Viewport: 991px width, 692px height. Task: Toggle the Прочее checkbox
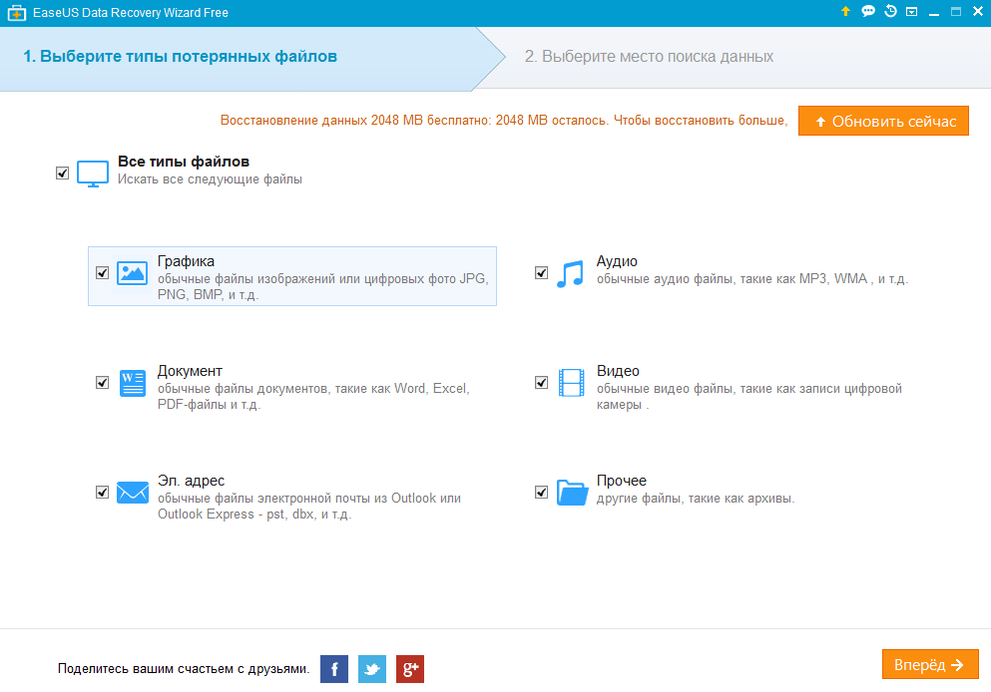point(541,493)
